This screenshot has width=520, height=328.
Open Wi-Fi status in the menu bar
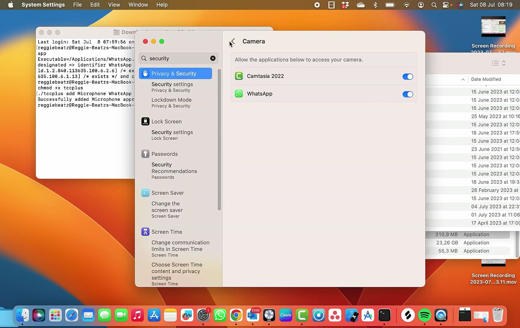(x=407, y=5)
